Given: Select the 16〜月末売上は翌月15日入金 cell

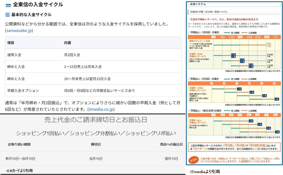Looking at the screenshot, I should (x=87, y=79).
